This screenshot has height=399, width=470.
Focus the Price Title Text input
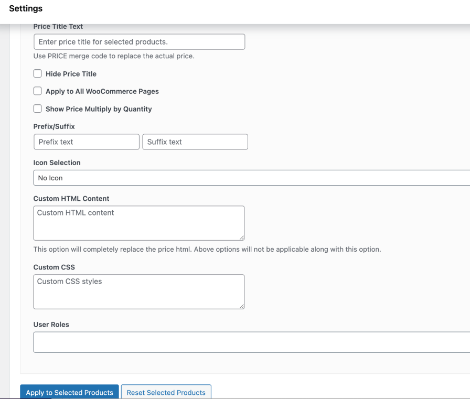pos(139,41)
